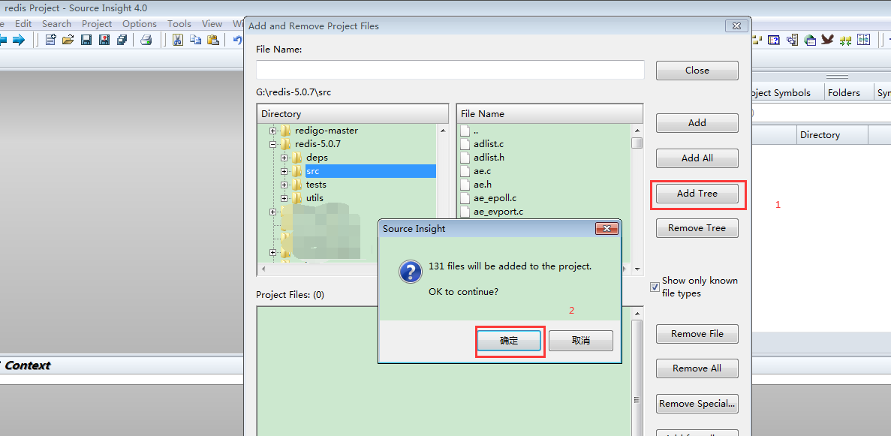Click the brown bird toolbar icon

[x=827, y=40]
